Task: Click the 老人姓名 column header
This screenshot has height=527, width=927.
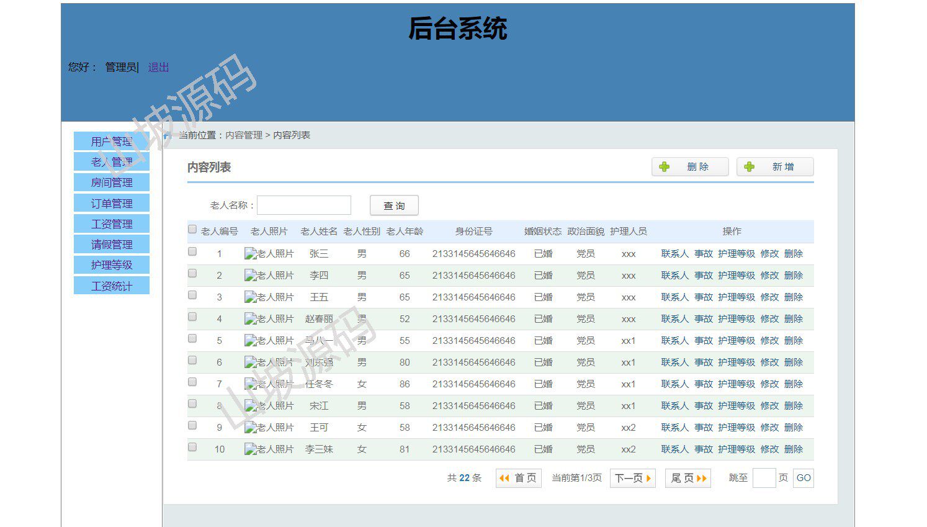Action: coord(319,232)
